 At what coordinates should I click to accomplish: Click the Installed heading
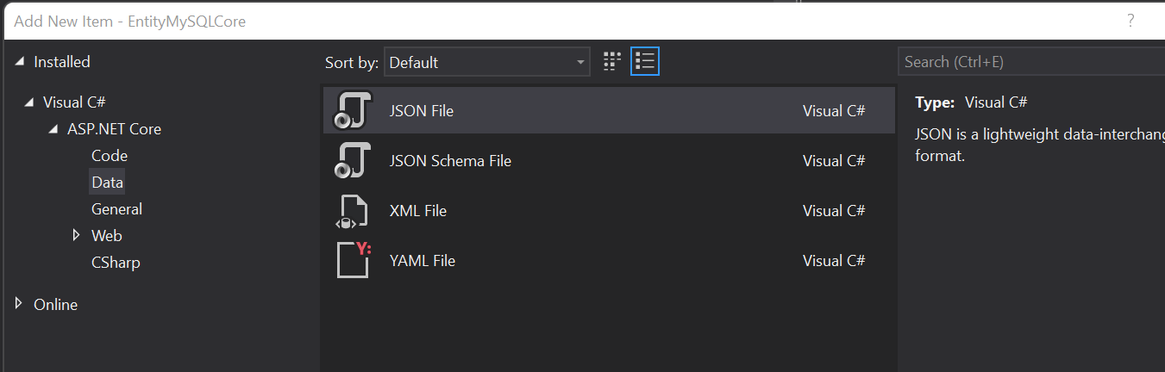click(x=62, y=62)
